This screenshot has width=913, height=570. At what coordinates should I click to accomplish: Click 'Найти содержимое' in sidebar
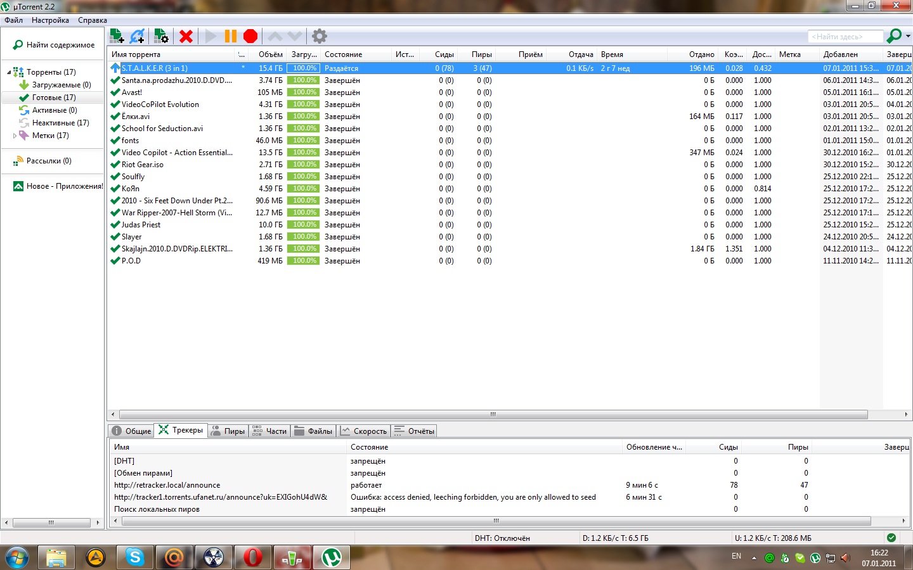(54, 45)
